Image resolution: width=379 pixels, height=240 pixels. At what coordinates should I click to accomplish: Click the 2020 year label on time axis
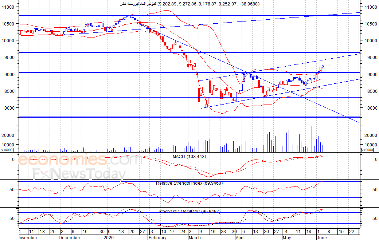(108, 237)
